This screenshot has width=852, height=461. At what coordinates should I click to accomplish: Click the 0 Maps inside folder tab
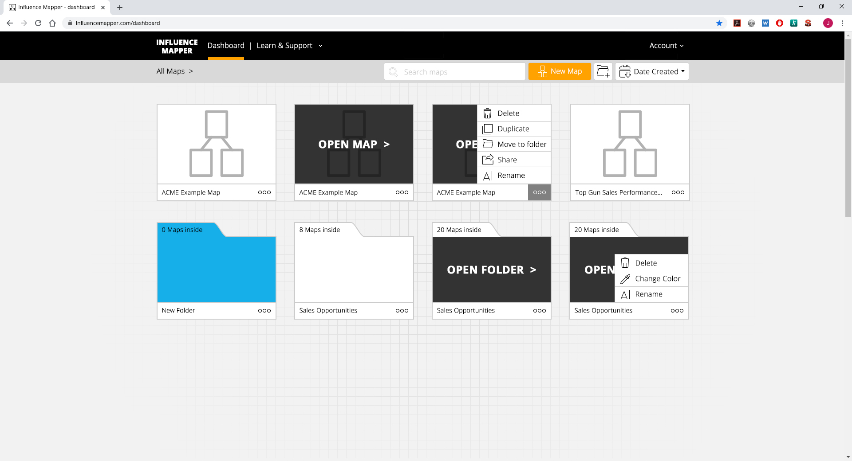pyautogui.click(x=182, y=230)
